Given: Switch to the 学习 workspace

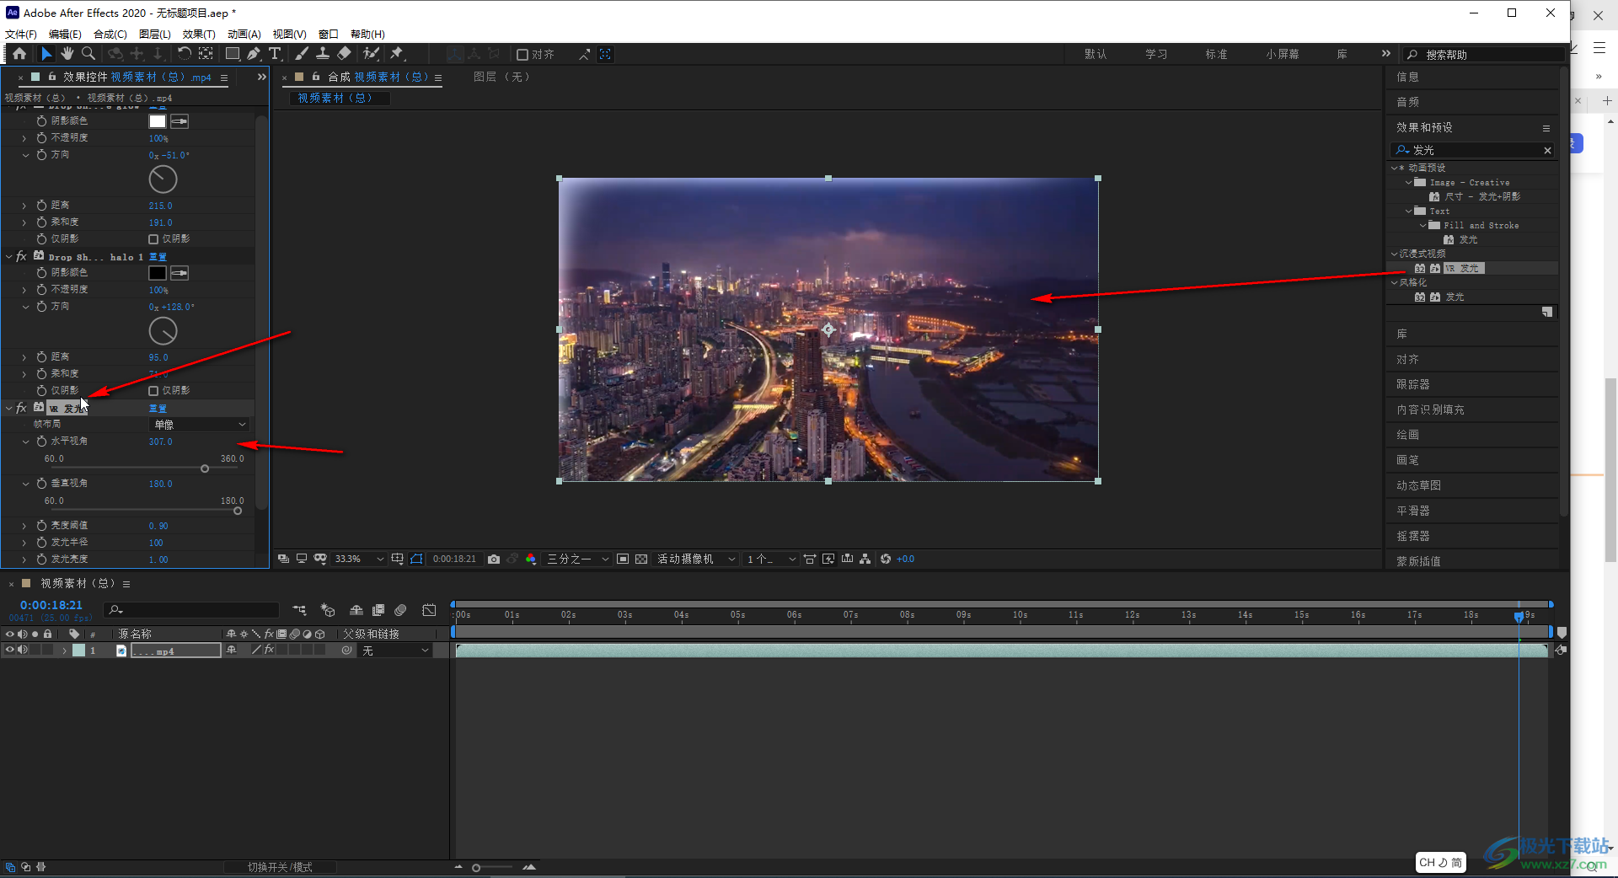Looking at the screenshot, I should pos(1156,54).
